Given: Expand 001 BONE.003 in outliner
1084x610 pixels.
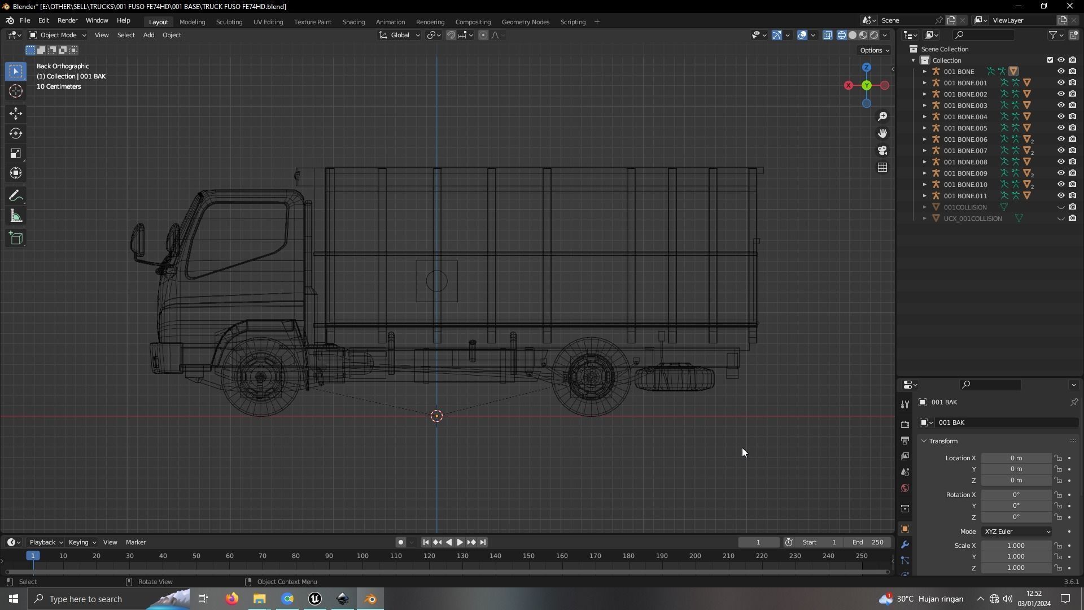Looking at the screenshot, I should (925, 106).
